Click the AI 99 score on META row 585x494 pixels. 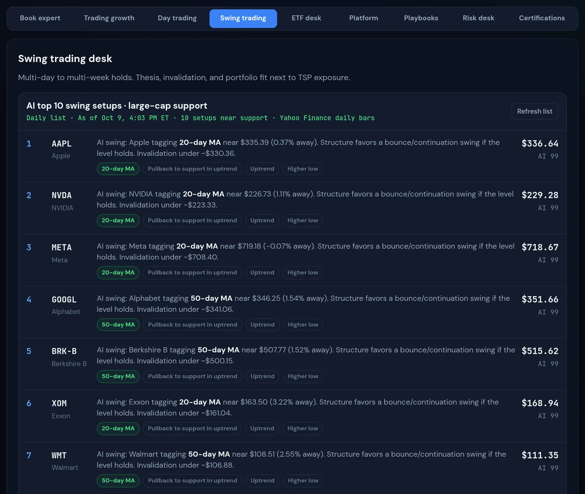pos(548,260)
